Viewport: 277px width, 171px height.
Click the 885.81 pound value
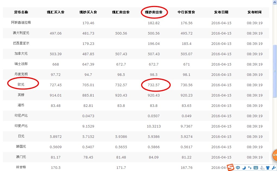88,95
